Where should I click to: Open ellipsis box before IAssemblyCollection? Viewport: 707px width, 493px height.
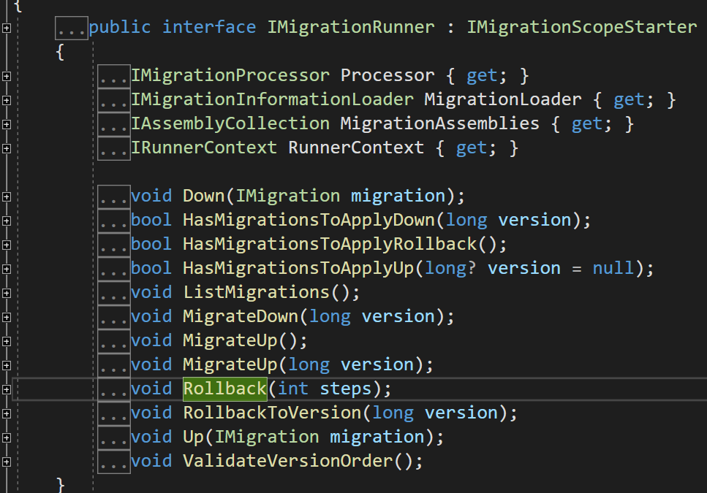tap(114, 124)
